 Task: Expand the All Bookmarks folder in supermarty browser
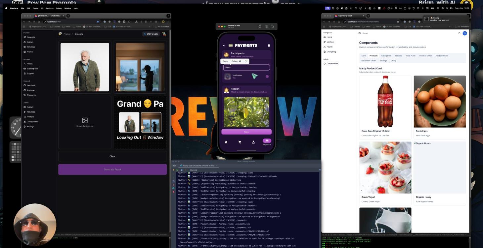pyautogui.click(x=462, y=26)
